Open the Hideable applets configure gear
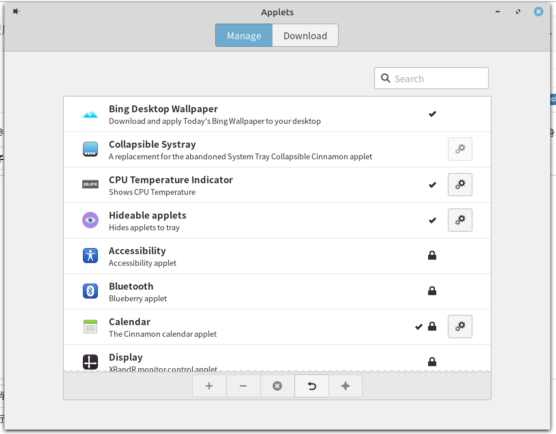 point(460,220)
